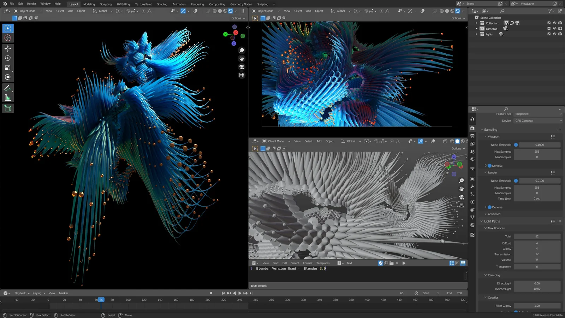Uncheck the Collection checkbox in the outliner
The image size is (565, 318).
click(x=549, y=23)
